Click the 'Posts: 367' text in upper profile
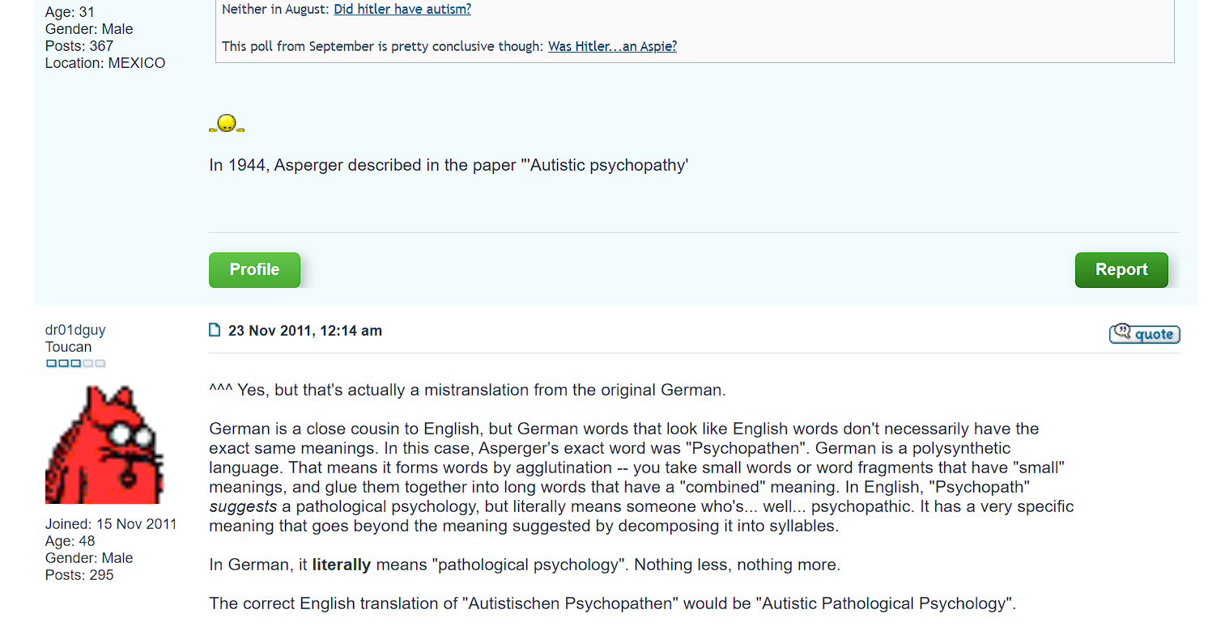Screen dimensions: 1208x639 point(79,46)
